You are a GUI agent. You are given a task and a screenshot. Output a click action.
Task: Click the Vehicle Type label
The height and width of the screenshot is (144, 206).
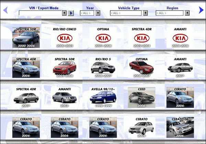click(129, 8)
